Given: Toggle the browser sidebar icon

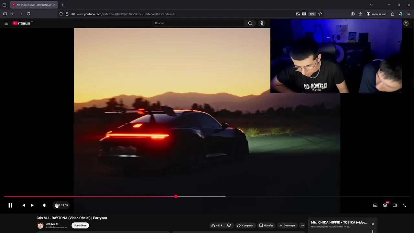Looking at the screenshot, I should 5,14.
